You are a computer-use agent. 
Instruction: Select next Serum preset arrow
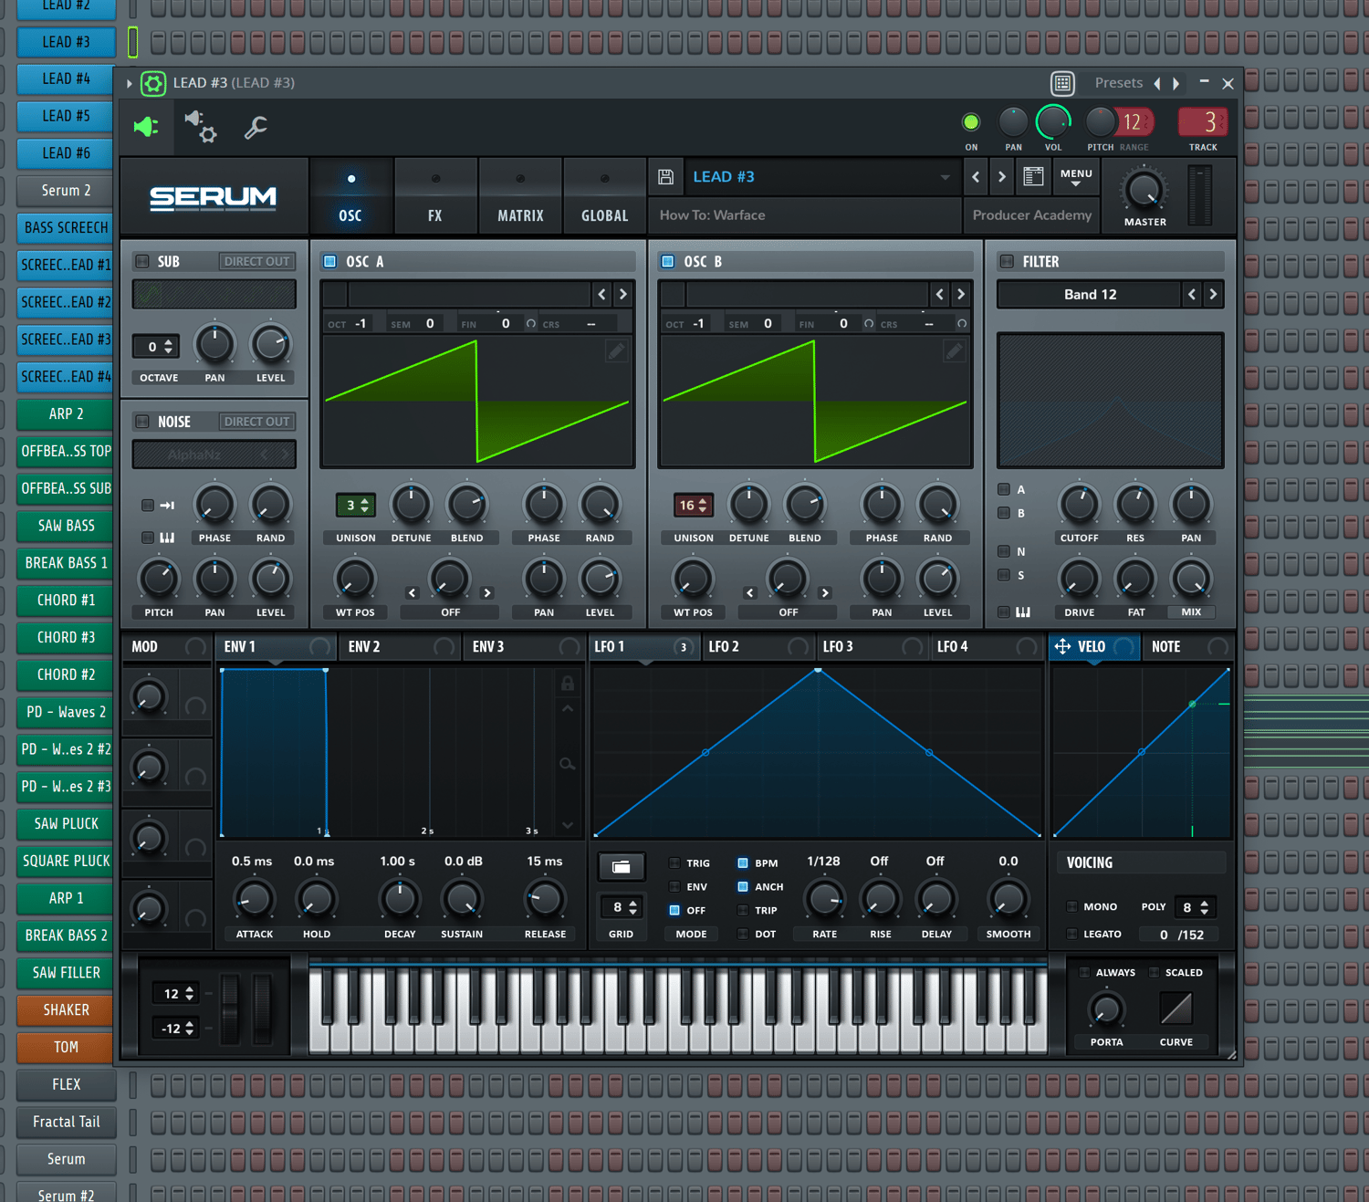[1002, 177]
